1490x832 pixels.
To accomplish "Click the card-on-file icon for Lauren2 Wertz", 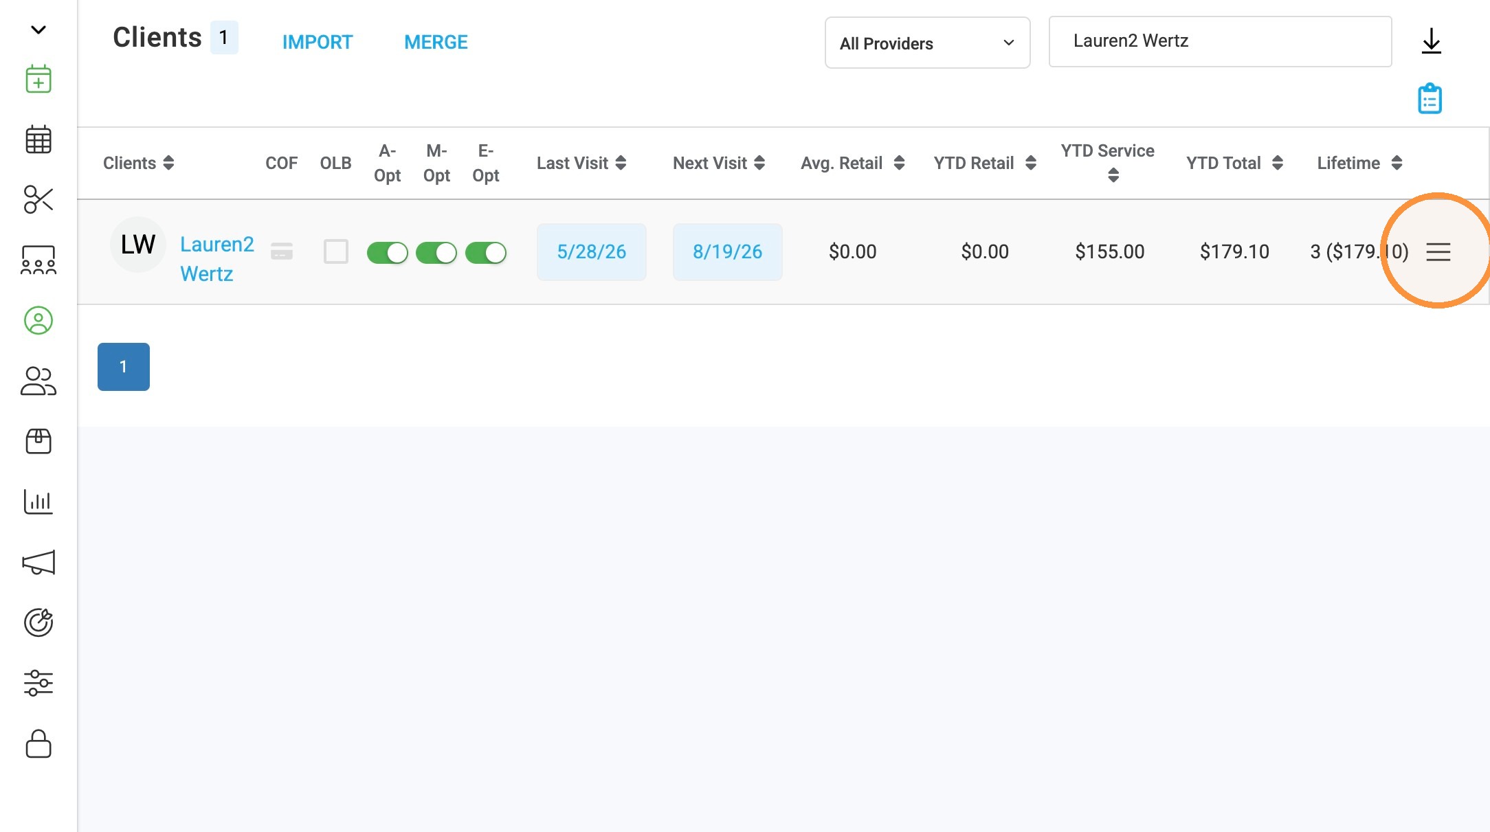I will [x=282, y=251].
